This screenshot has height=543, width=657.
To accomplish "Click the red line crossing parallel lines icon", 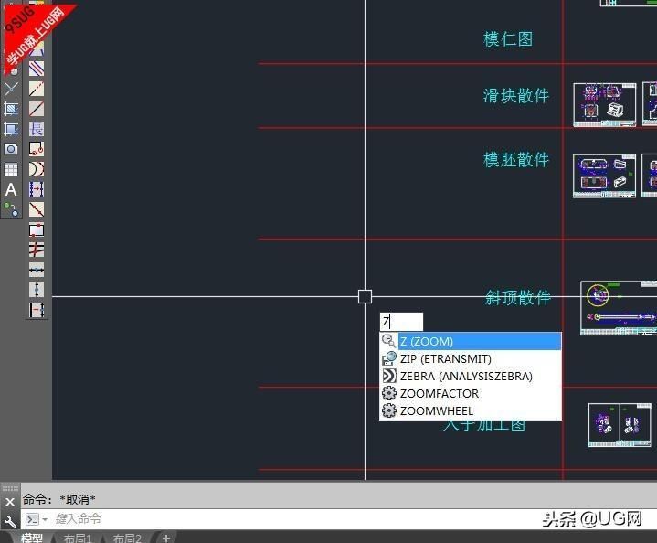I will coord(37,250).
